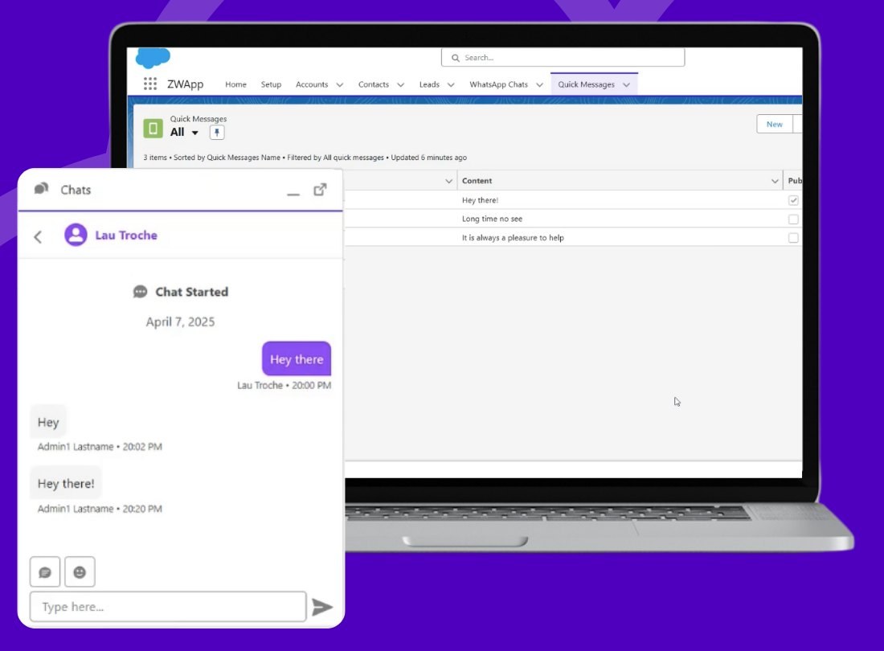Image resolution: width=884 pixels, height=651 pixels.
Task: Uncheck public box for Hey there! row
Action: point(793,200)
